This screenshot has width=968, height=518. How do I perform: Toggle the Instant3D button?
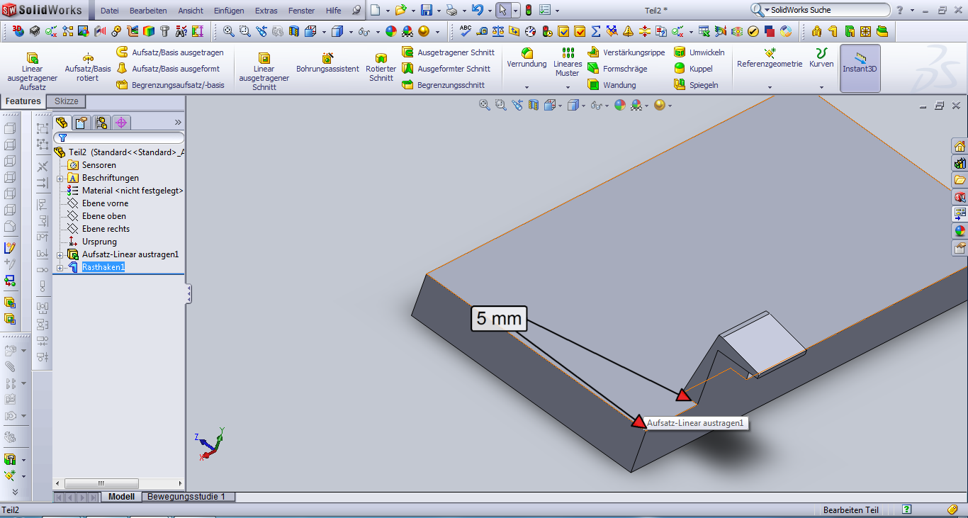[860, 63]
